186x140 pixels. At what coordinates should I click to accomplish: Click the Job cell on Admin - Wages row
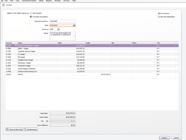tap(121, 49)
